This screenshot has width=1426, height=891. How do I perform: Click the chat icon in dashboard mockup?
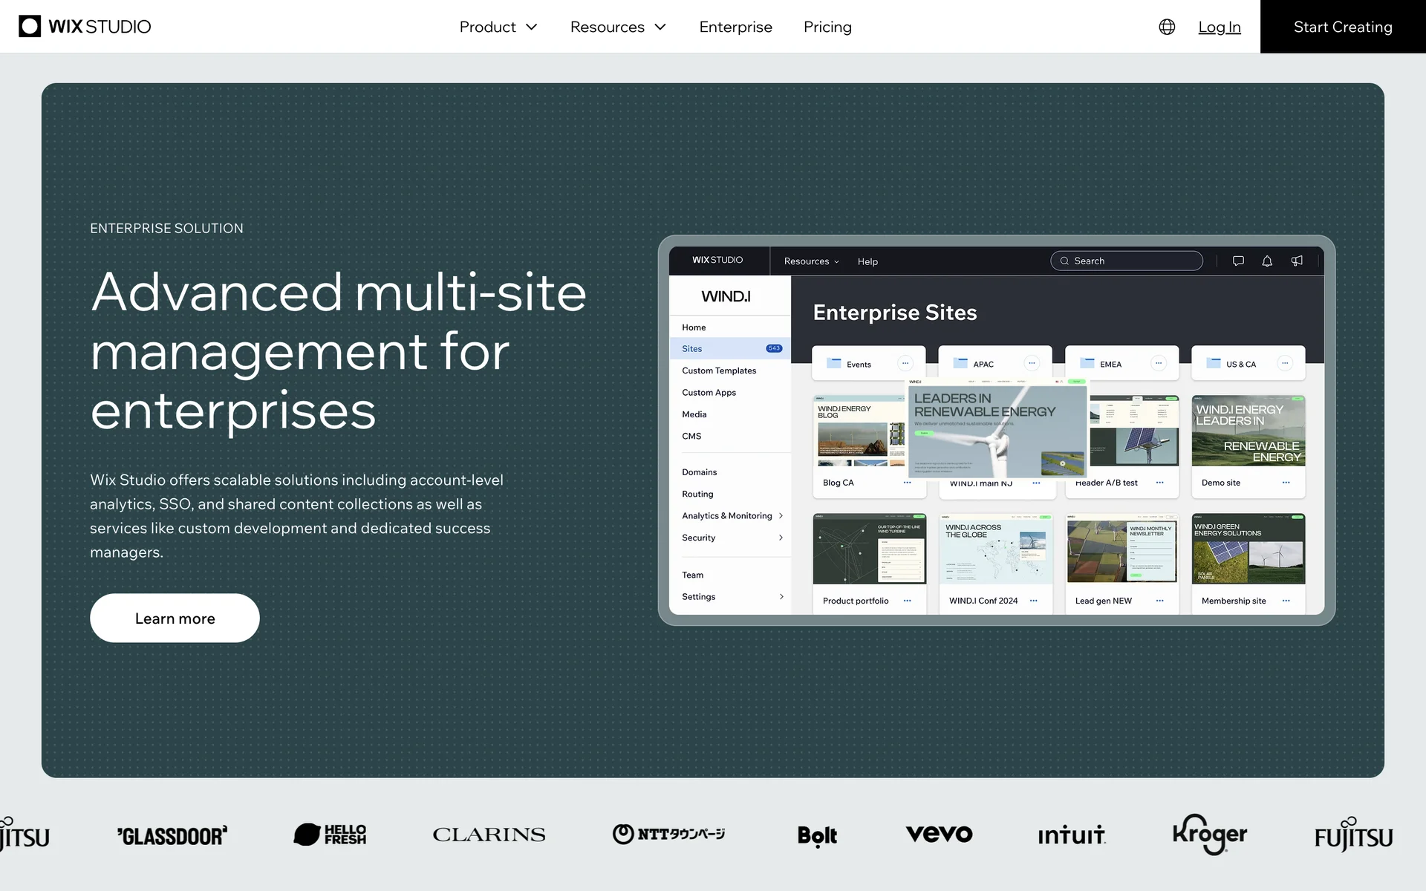pyautogui.click(x=1238, y=261)
